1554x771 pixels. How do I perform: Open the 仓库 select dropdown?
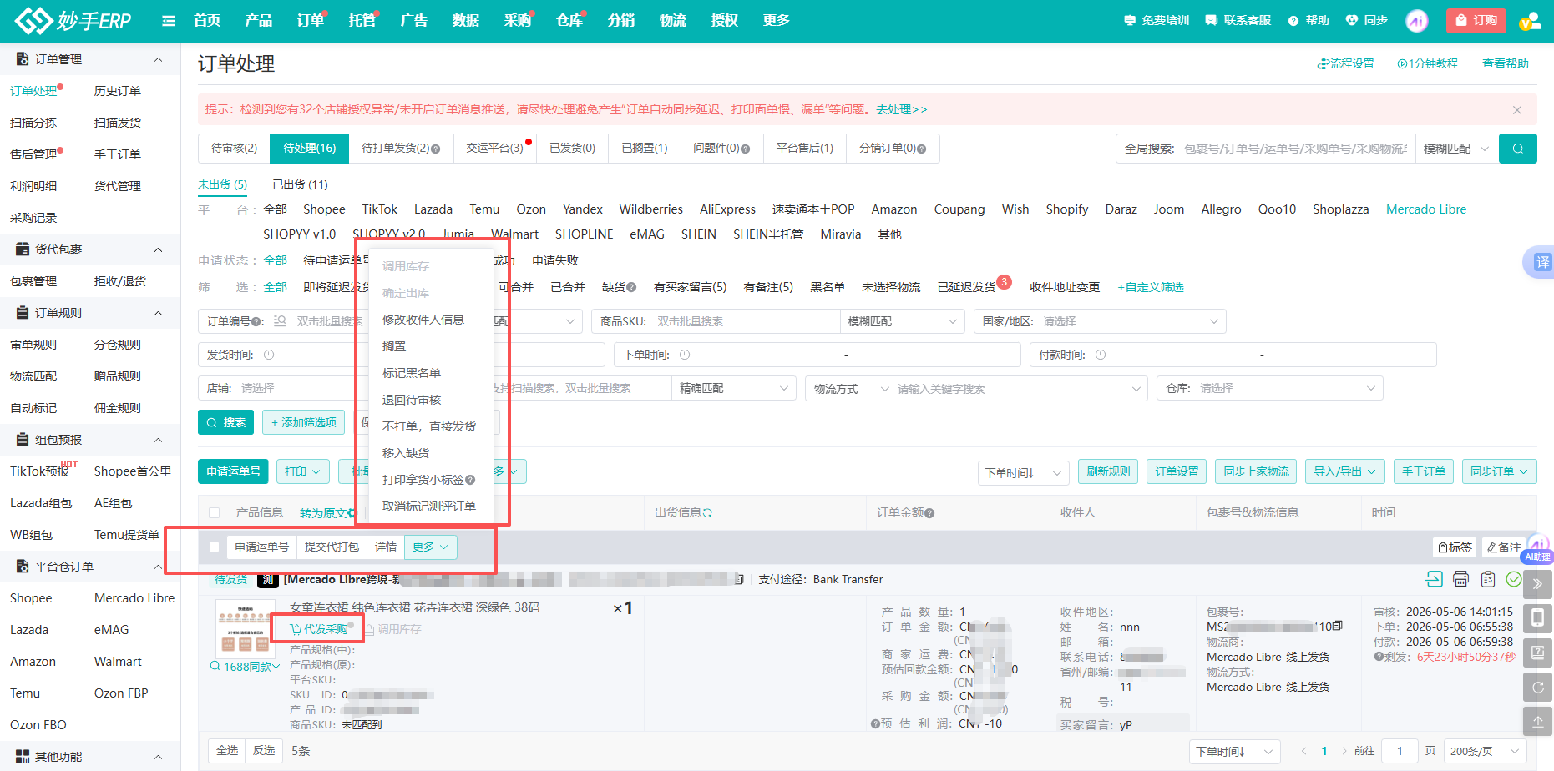click(x=1269, y=388)
